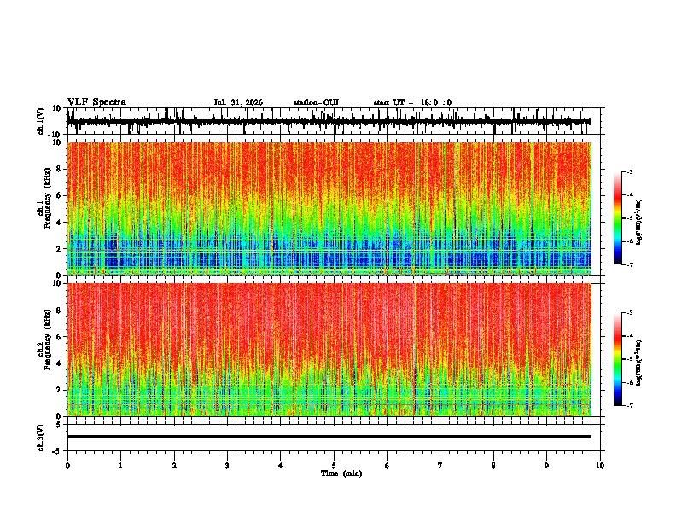Click the time axis tick label "5"
Screen dimensions: 676x522
[x=334, y=466]
